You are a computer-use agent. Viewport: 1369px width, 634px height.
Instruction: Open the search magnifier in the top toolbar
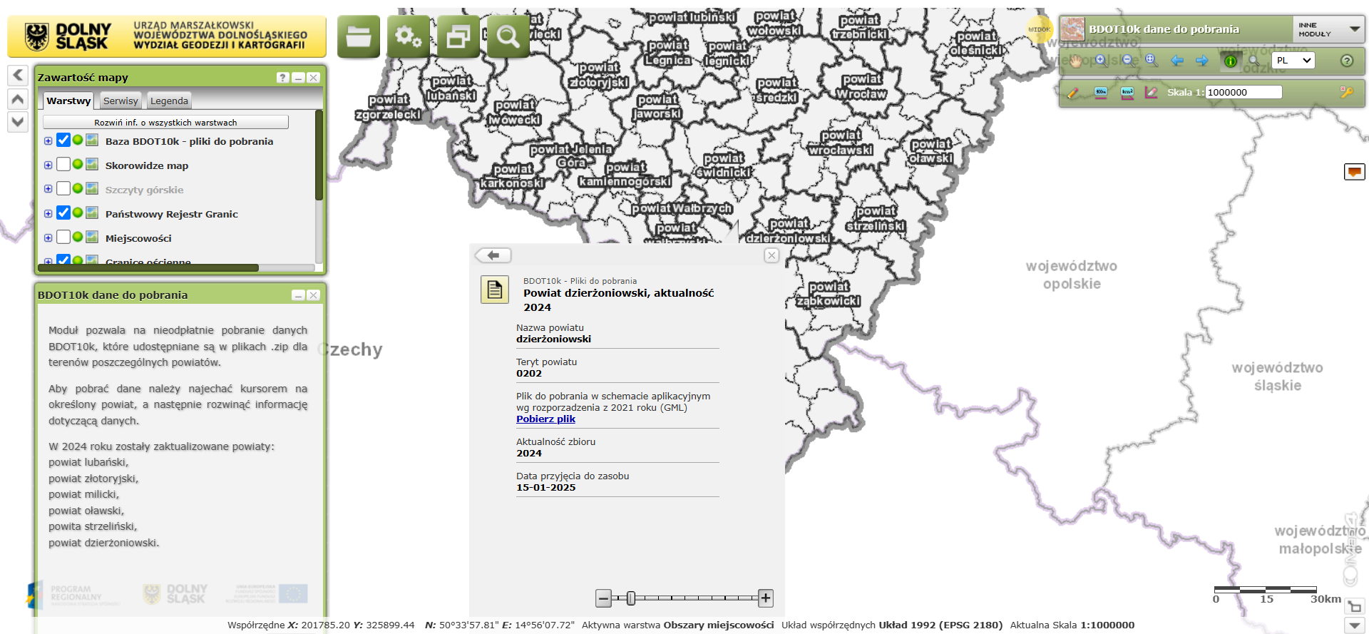(508, 36)
